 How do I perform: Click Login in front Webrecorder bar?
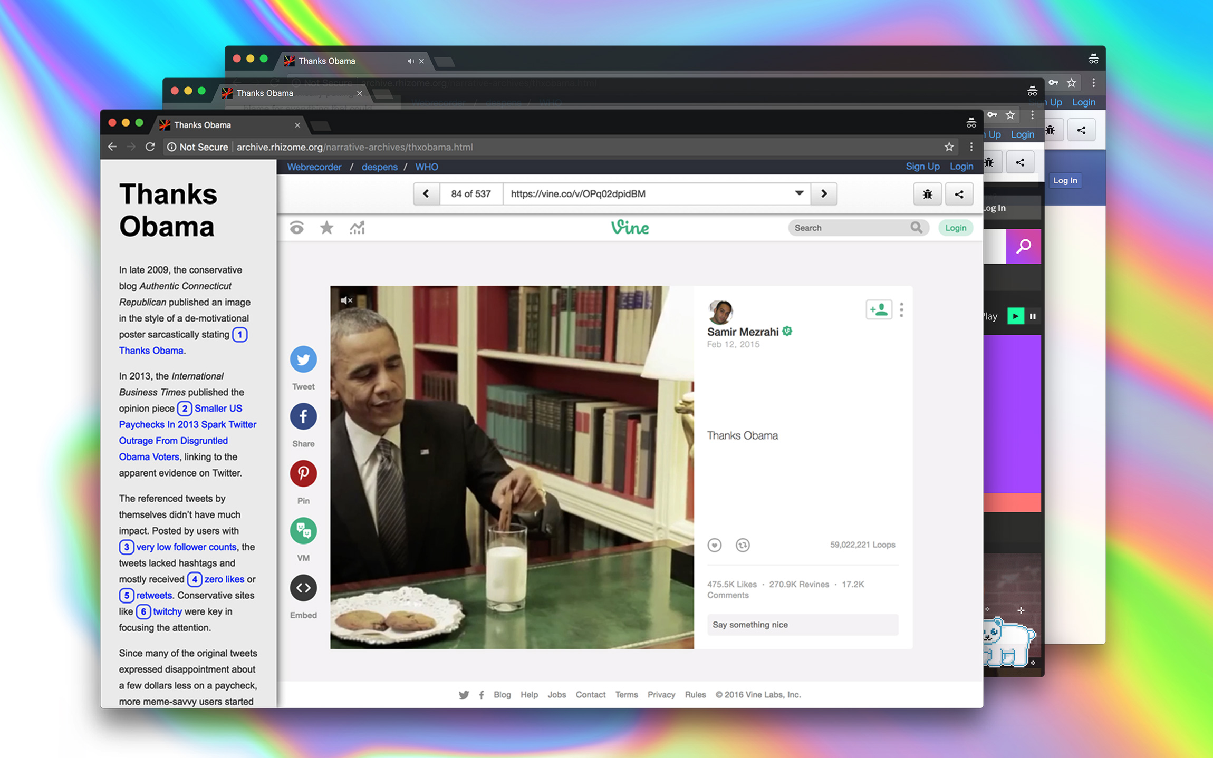pos(961,166)
